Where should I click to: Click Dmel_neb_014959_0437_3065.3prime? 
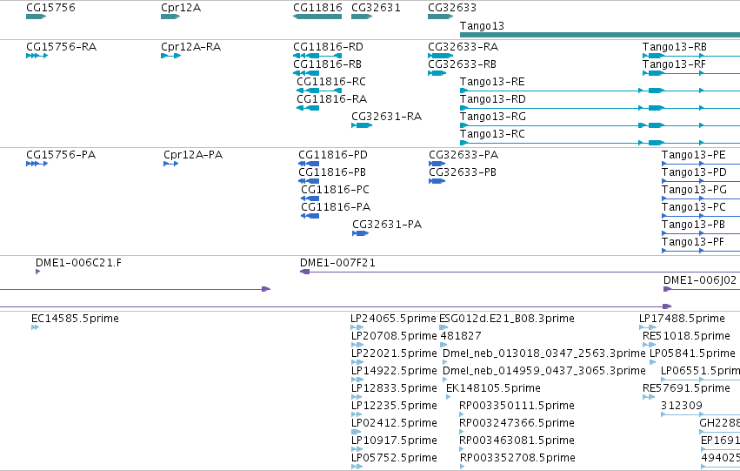(x=543, y=372)
